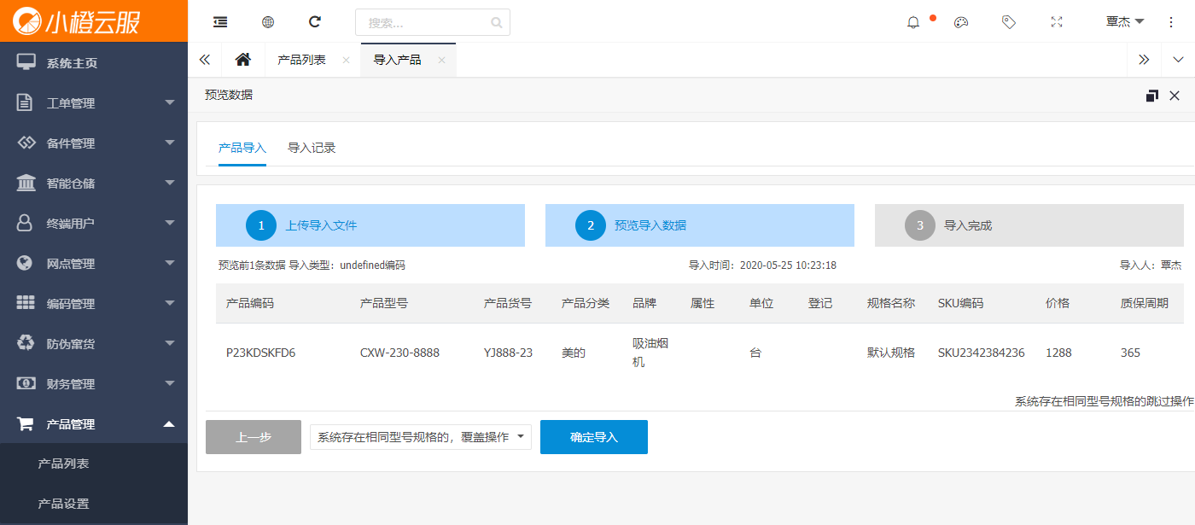Click the 小橙云服 logo

pyautogui.click(x=77, y=20)
